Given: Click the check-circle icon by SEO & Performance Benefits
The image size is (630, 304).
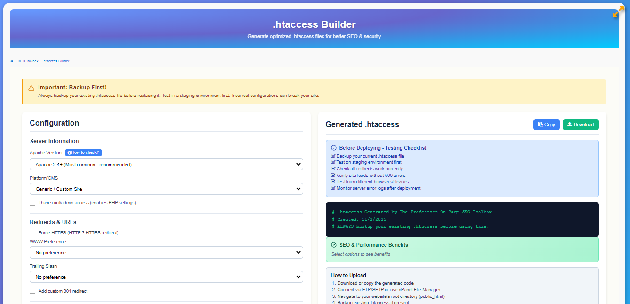Looking at the screenshot, I should [x=334, y=245].
